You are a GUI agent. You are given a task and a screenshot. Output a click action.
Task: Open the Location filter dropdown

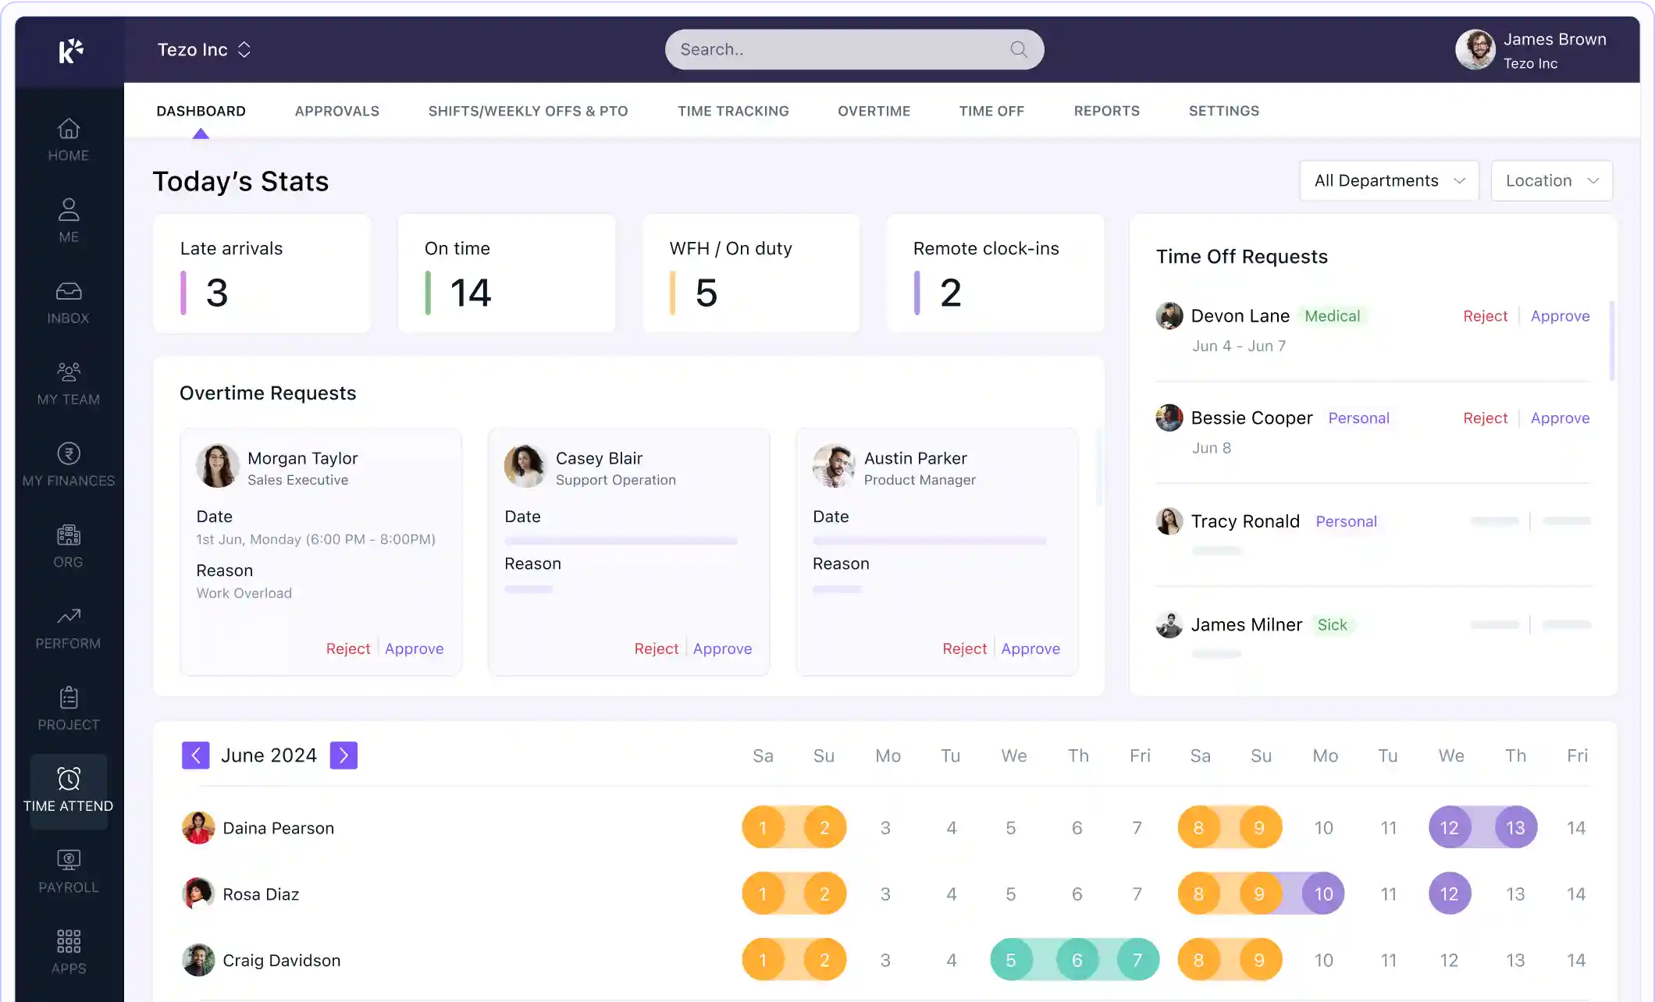(x=1551, y=181)
